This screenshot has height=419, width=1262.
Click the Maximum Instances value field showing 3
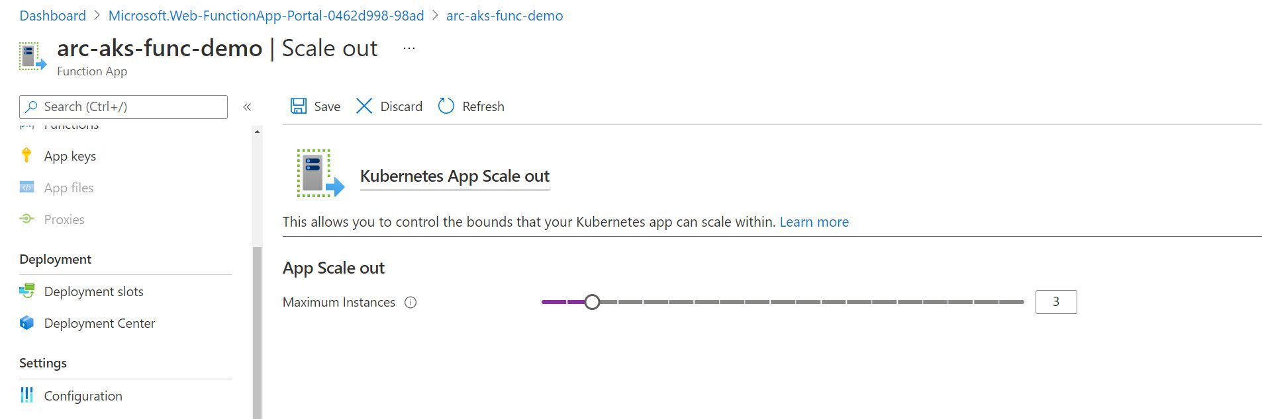click(x=1055, y=301)
